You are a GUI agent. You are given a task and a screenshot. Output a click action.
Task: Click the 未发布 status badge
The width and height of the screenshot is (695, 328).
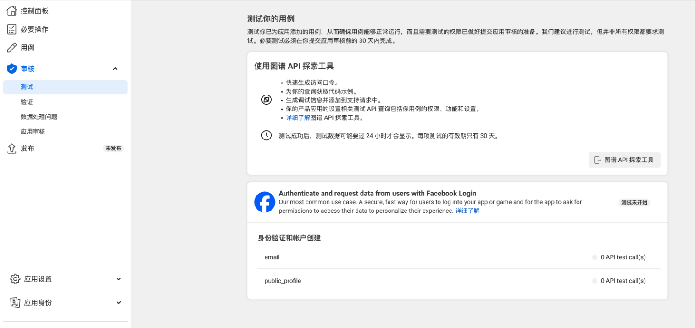click(x=113, y=149)
